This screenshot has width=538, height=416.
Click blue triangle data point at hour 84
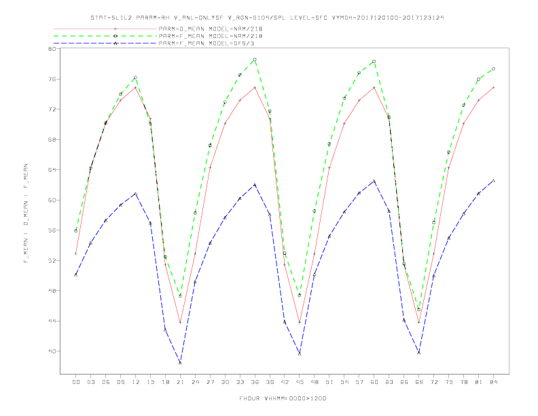tap(493, 181)
